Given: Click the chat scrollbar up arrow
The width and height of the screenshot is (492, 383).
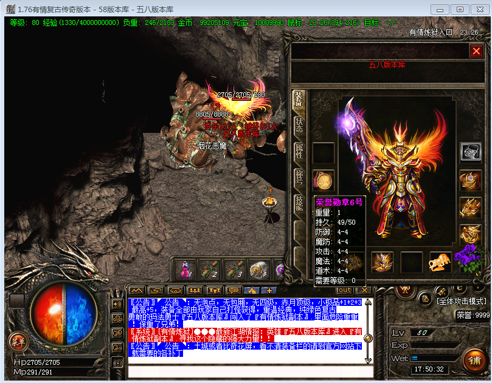Looking at the screenshot, I should tap(368, 302).
